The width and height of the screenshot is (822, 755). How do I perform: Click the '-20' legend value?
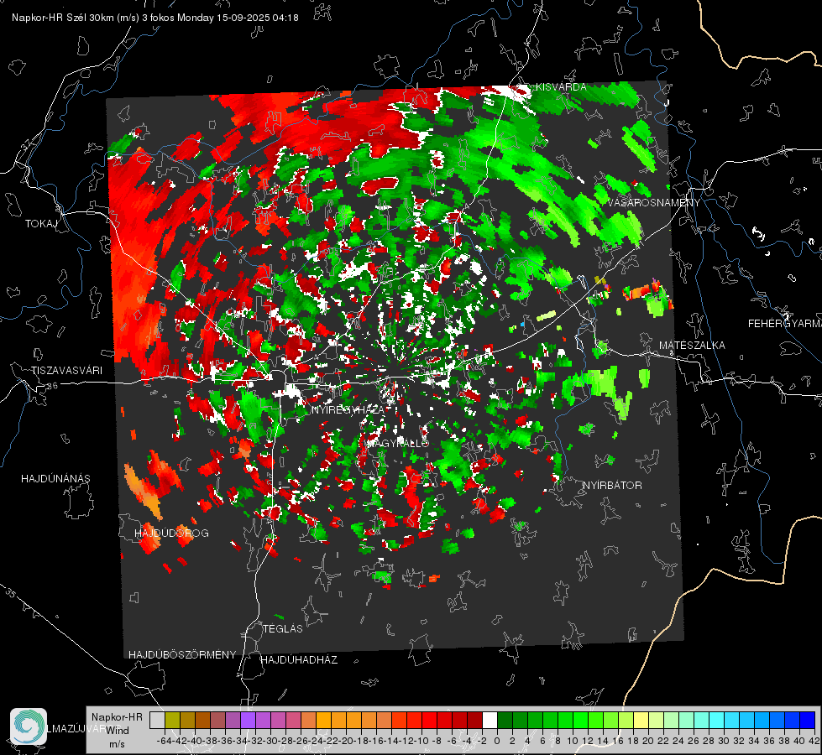coord(346,741)
